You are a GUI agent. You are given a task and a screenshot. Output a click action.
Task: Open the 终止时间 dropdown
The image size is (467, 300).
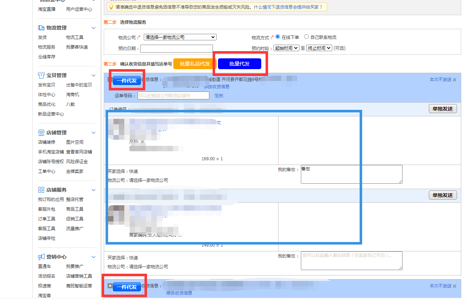pyautogui.click(x=319, y=48)
